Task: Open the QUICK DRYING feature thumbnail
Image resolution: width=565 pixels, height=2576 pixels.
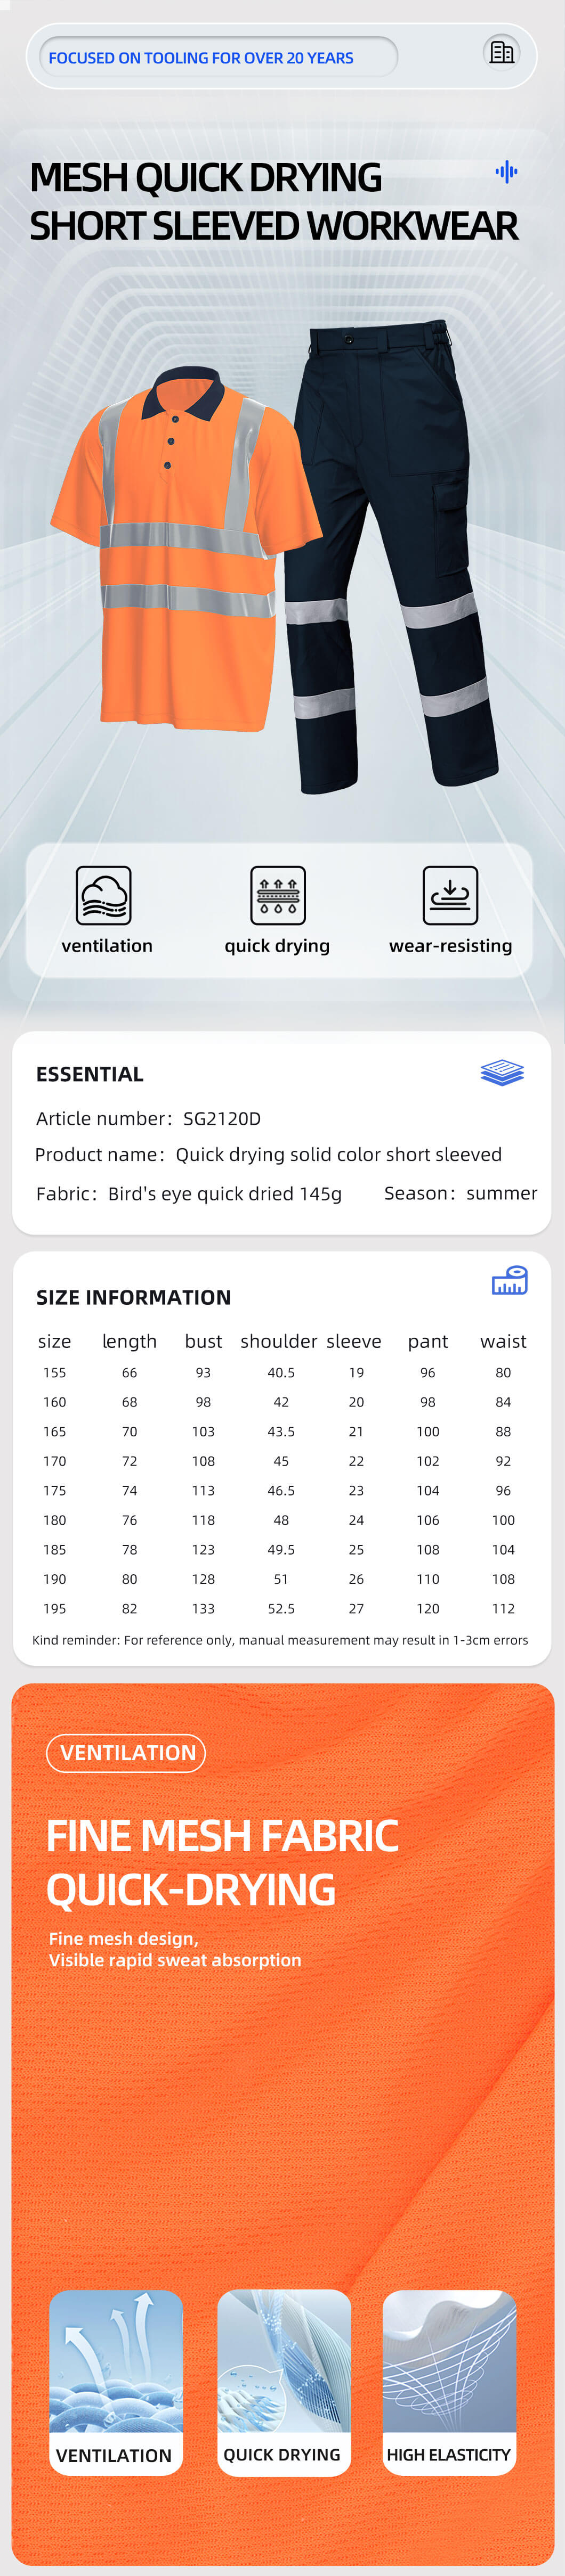Action: (284, 2382)
